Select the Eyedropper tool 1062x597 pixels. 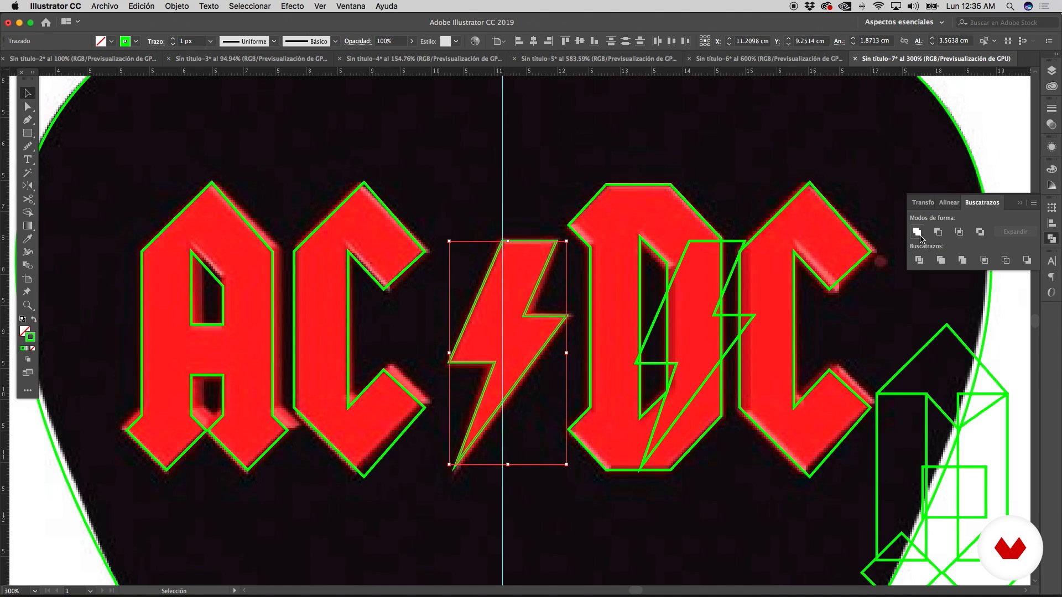point(28,239)
